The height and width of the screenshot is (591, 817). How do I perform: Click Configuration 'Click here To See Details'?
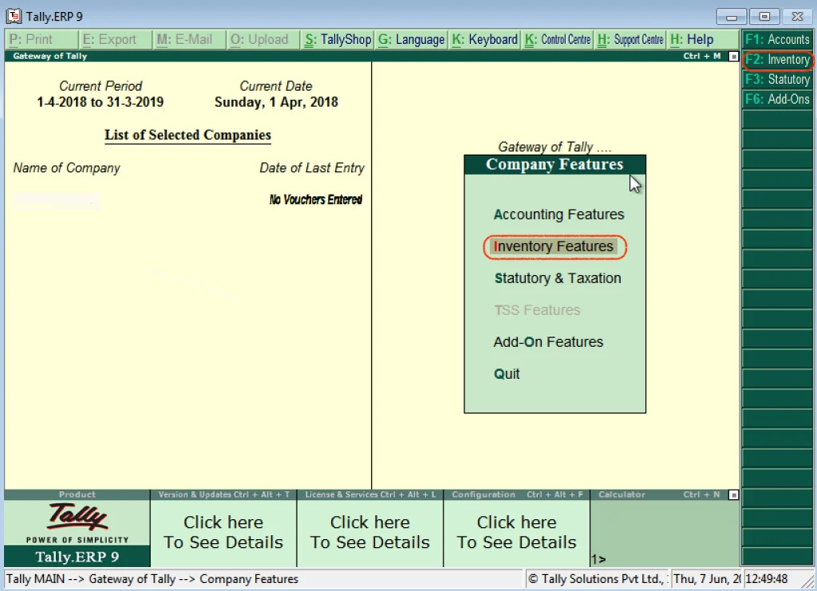(x=516, y=532)
